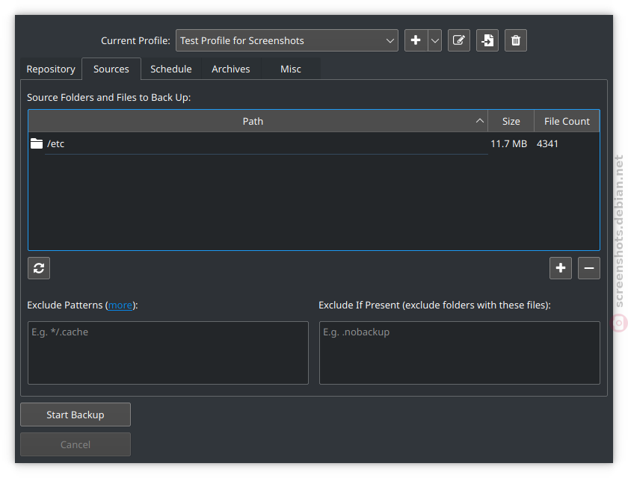628x478 pixels.
Task: Click into the Exclude Patterns text box
Action: (167, 353)
